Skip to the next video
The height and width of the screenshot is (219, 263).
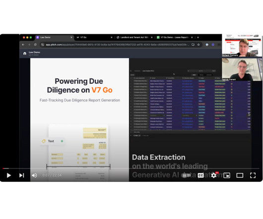click(22, 175)
